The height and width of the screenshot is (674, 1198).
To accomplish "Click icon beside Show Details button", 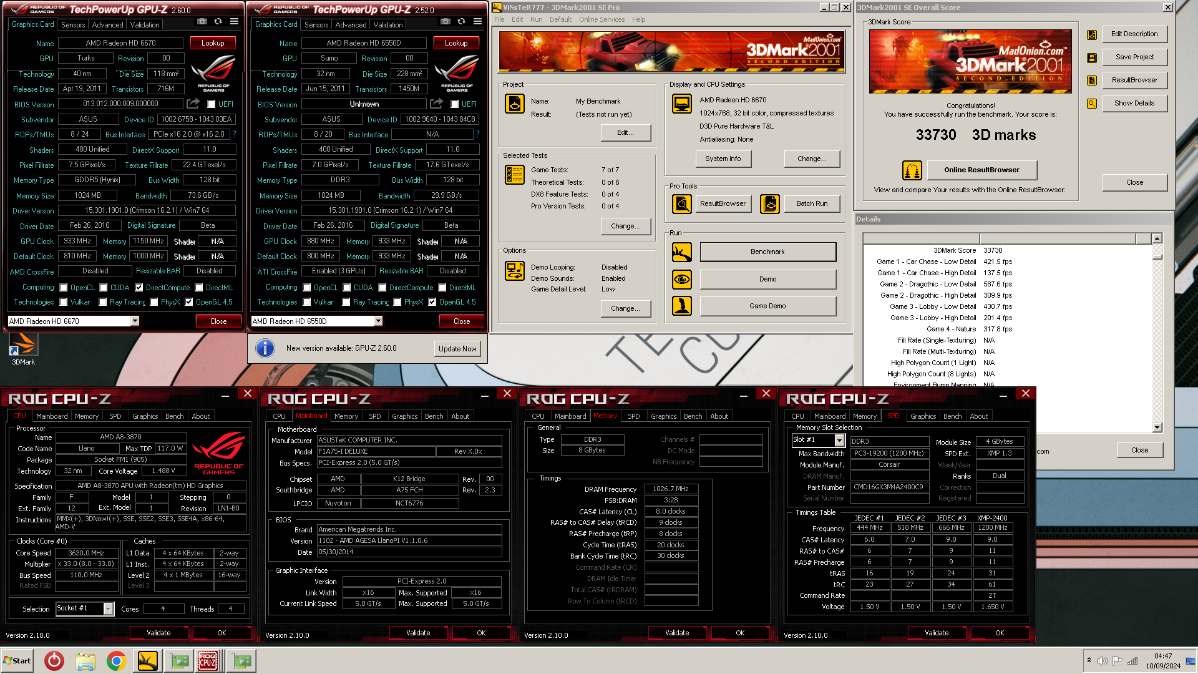I will [x=1092, y=104].
